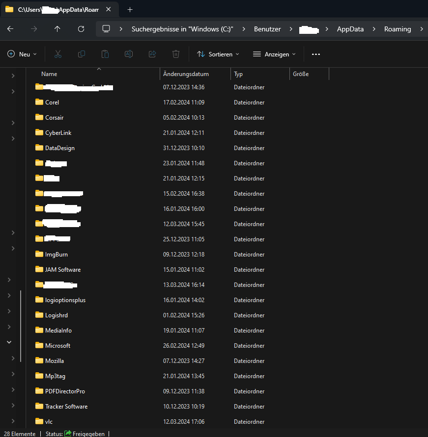428x437 pixels.
Task: Click the Paste clipboard icon
Action: (x=105, y=54)
